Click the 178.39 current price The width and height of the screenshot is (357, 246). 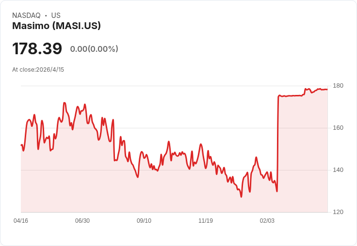(x=37, y=48)
